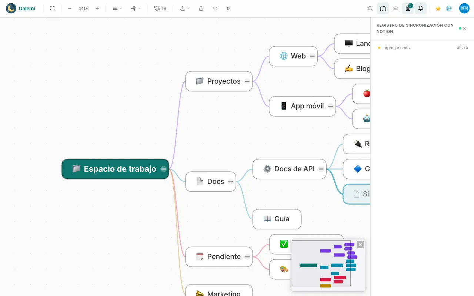474x296 pixels.
Task: Click the minimap overview thumbnail
Action: [328, 265]
